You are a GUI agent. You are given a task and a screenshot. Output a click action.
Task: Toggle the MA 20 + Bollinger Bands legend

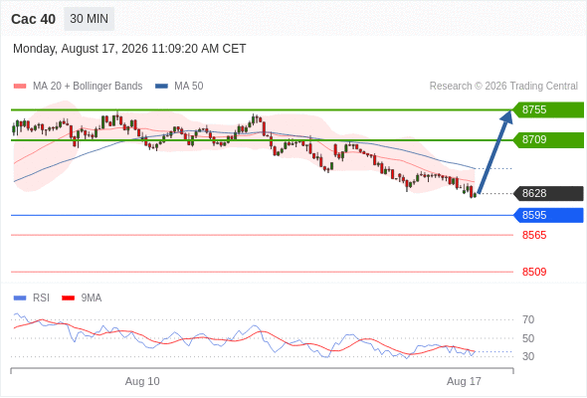click(78, 87)
